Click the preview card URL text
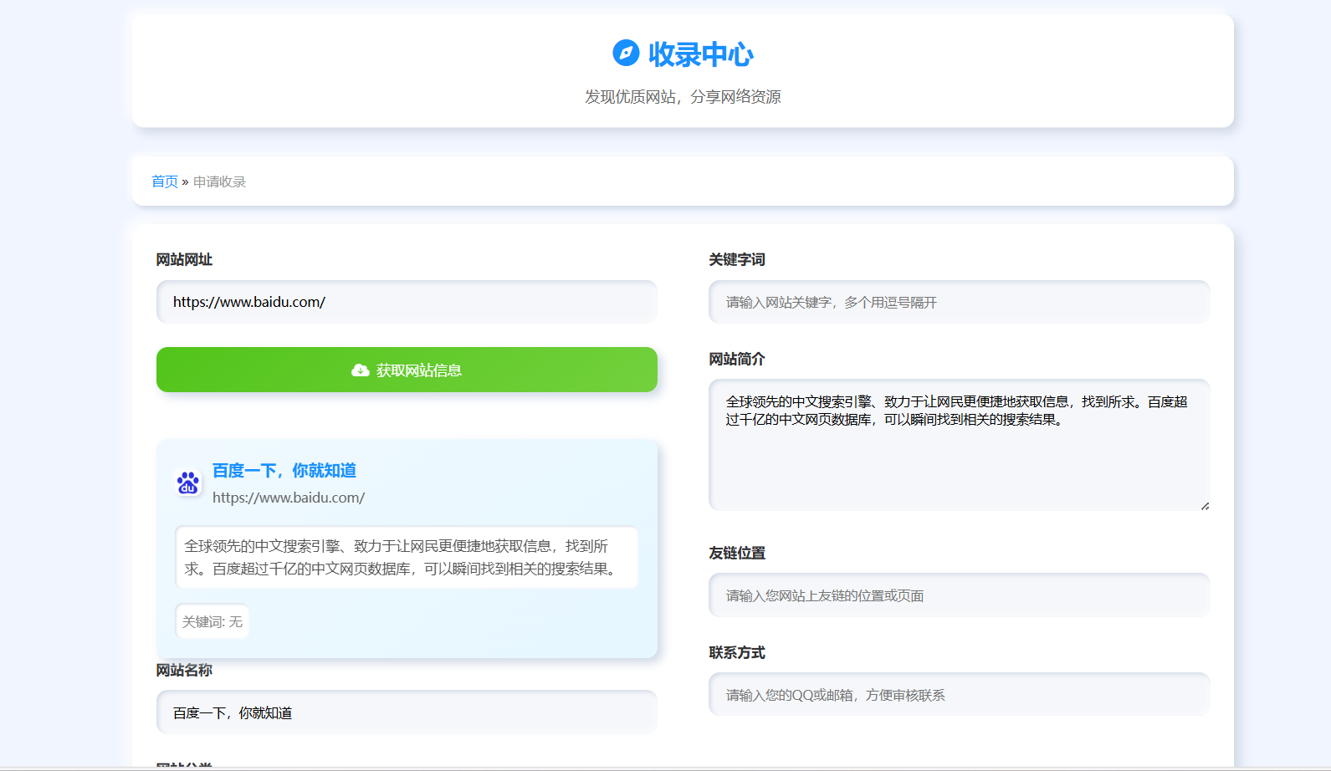1331x771 pixels. tap(289, 498)
